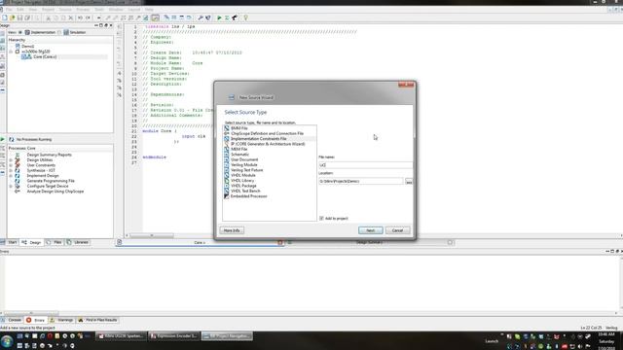The height and width of the screenshot is (350, 623).
Task: Select Generate Programming File process
Action: tap(51, 181)
